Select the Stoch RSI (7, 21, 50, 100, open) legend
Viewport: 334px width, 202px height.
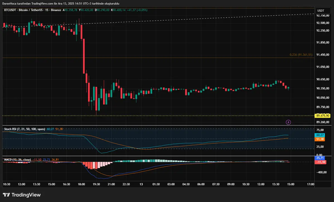coord(25,129)
